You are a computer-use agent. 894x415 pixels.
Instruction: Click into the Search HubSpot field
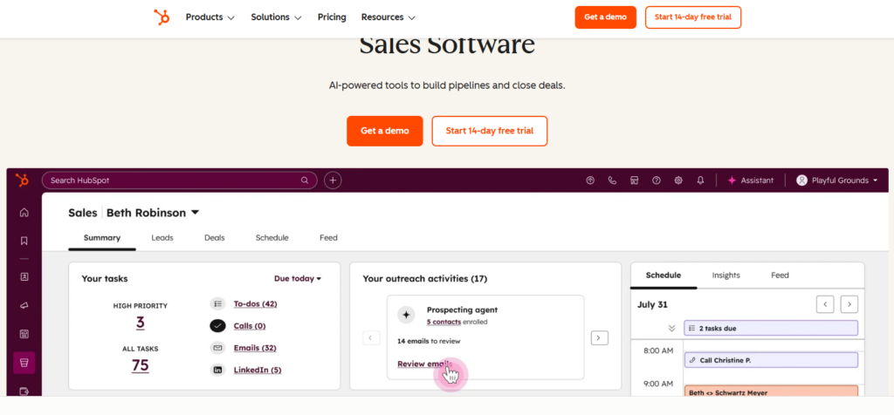coord(180,180)
